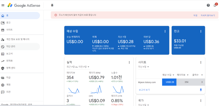Click the 최적화 trending arrow icon
Screen dimensions: 219x106
[3, 61]
